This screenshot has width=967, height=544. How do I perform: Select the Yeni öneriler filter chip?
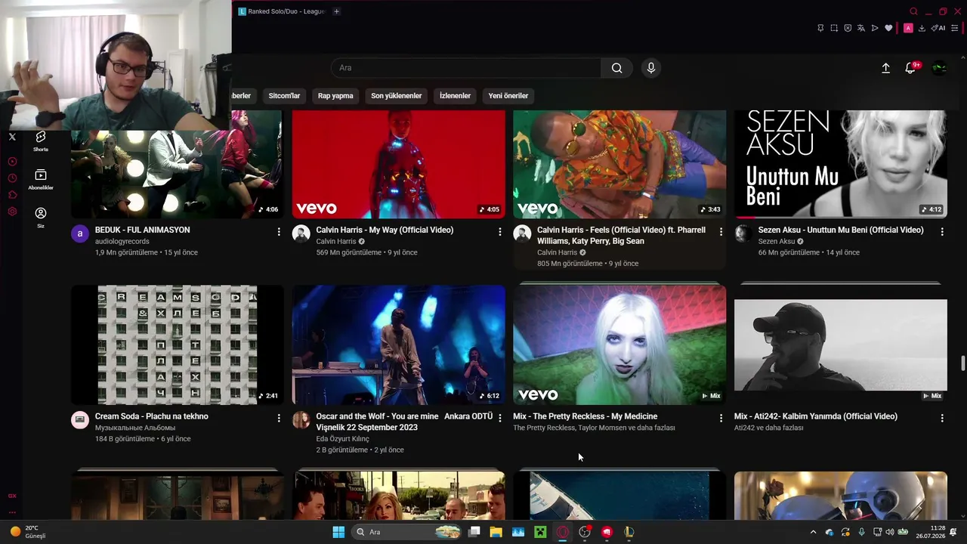pyautogui.click(x=508, y=96)
